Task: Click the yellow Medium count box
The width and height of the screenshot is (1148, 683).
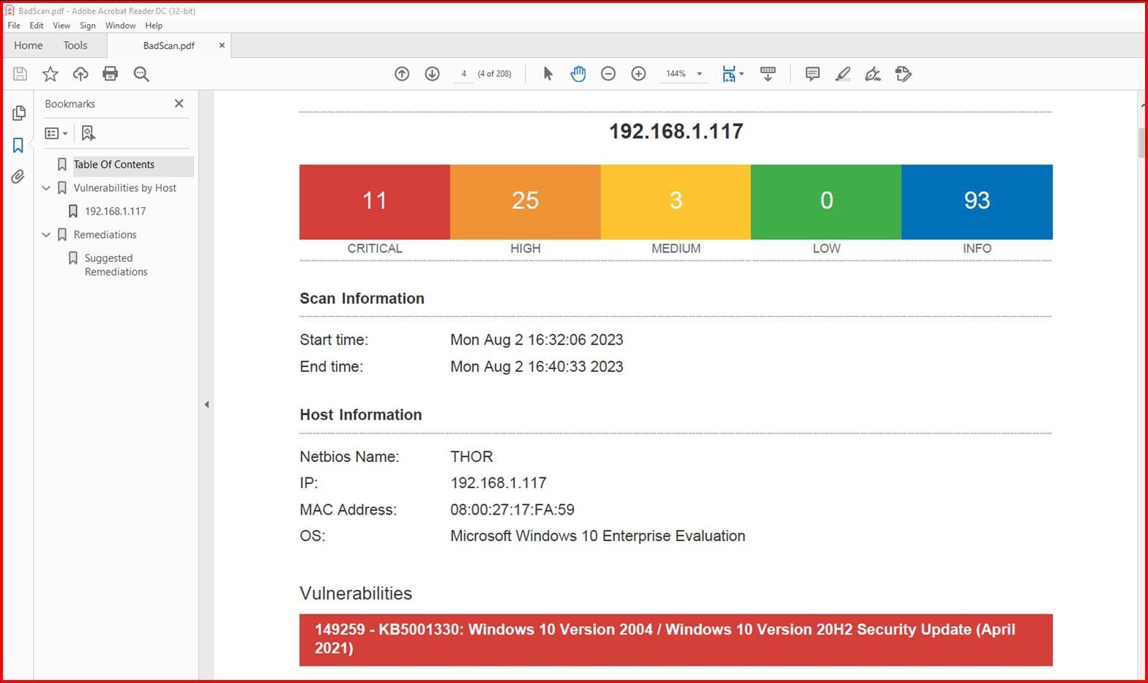Action: (676, 202)
